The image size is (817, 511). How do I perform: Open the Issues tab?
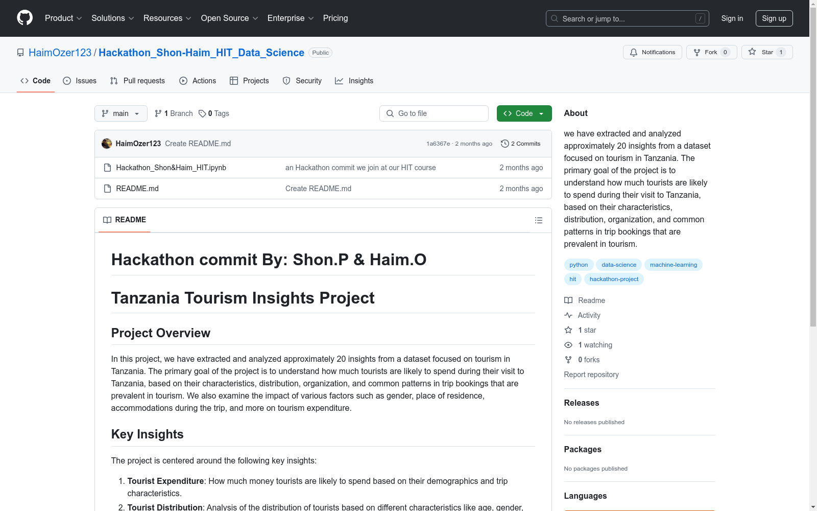click(x=80, y=81)
